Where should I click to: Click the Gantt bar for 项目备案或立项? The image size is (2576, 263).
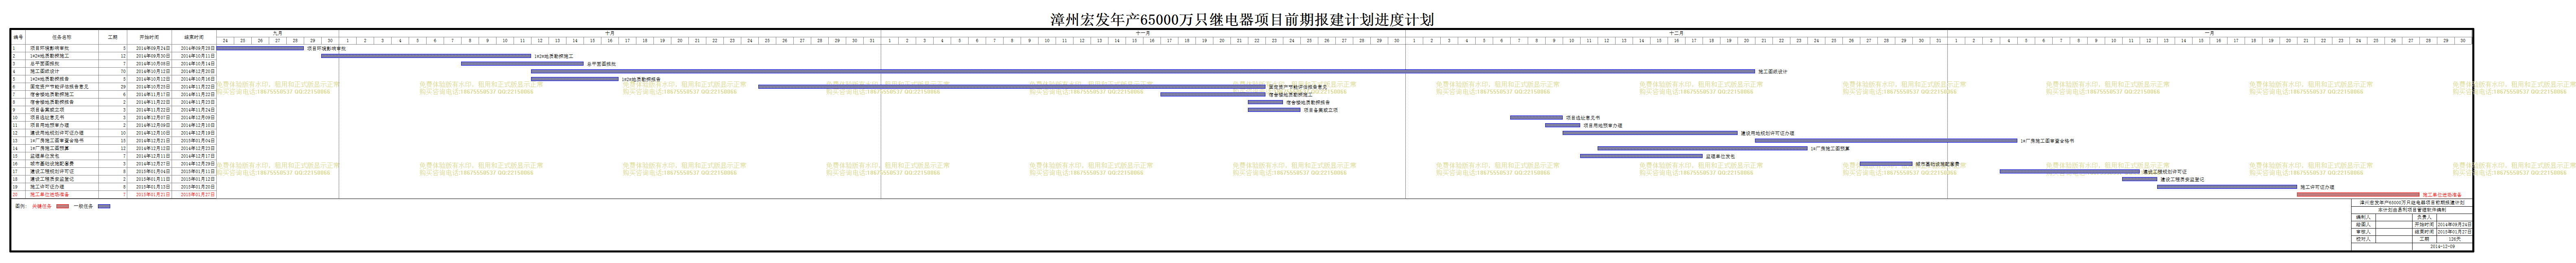point(1274,109)
